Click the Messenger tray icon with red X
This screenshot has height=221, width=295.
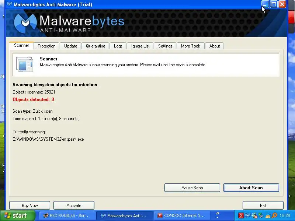(254, 215)
